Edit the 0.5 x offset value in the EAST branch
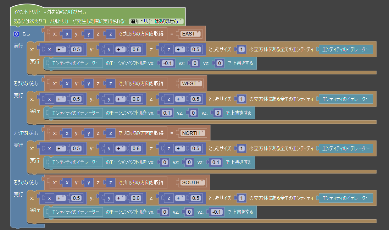The image size is (389, 230). click(76, 49)
